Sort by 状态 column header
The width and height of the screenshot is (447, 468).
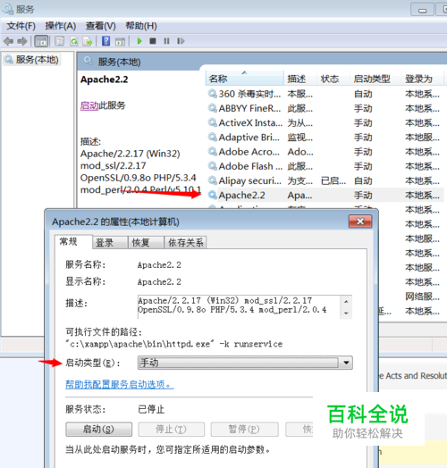click(333, 79)
